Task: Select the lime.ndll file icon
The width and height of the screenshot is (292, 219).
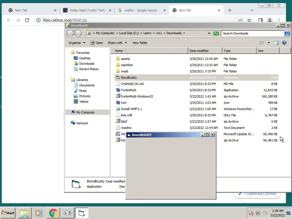Action: pyautogui.click(x=118, y=115)
